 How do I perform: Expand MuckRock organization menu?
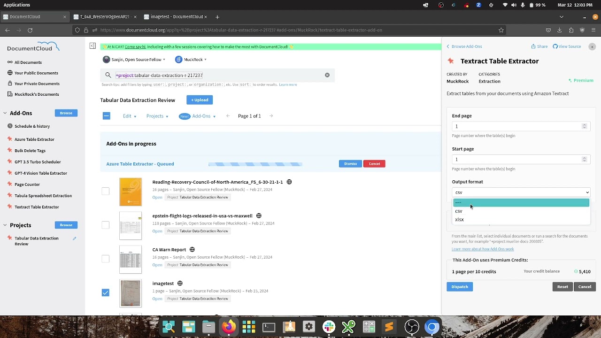point(191,60)
